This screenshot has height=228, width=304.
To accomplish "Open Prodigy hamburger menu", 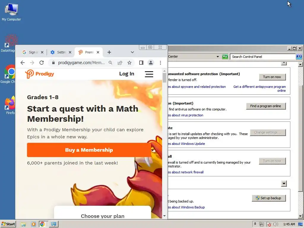I will point(149,74).
